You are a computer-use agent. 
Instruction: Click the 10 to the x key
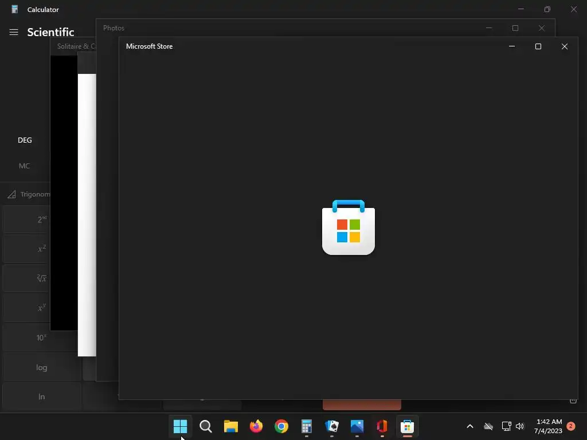tap(40, 337)
